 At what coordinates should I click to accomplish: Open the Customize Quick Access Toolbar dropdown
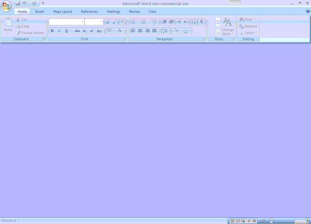click(x=43, y=3)
